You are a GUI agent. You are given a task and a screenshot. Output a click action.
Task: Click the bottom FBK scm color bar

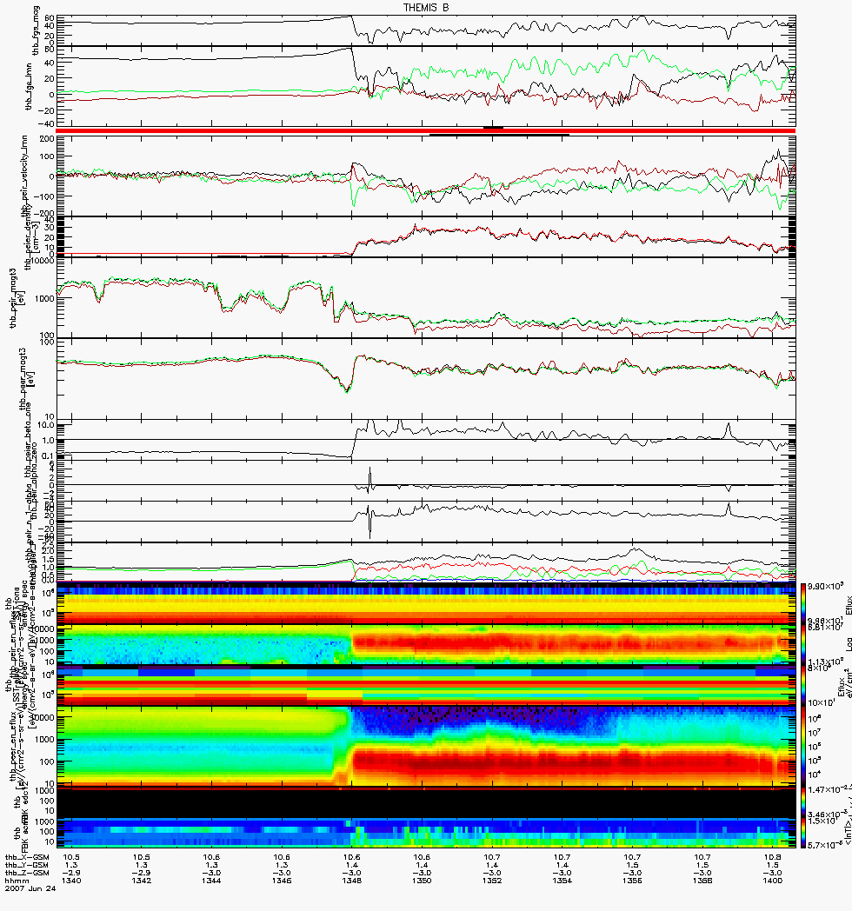[803, 833]
